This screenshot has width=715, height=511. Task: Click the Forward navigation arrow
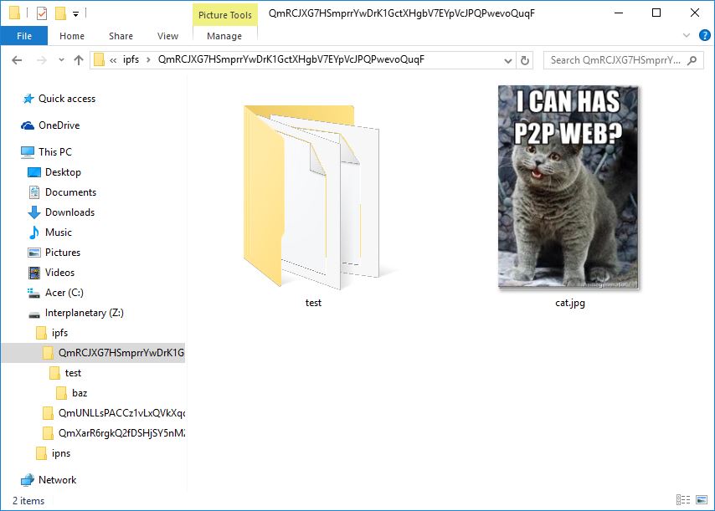click(x=42, y=60)
